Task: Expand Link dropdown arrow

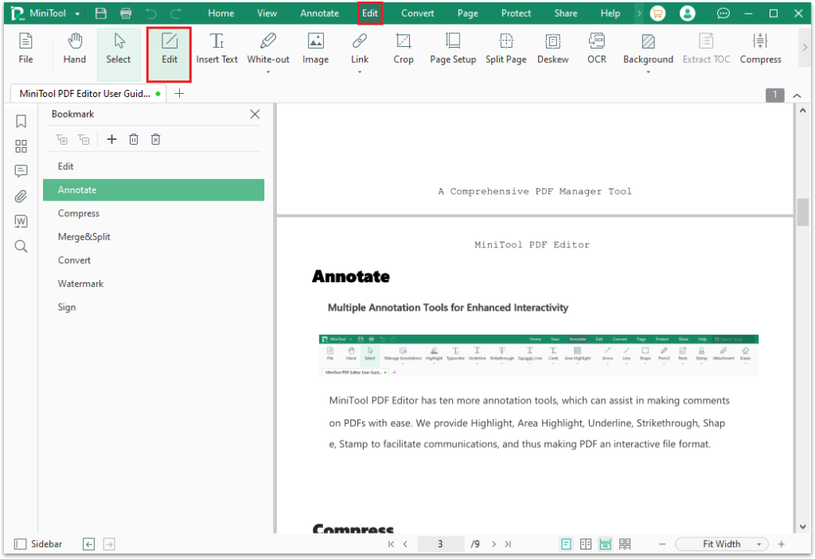Action: pos(360,72)
